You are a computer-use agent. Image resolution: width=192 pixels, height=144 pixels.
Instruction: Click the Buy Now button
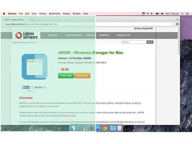[82, 76]
